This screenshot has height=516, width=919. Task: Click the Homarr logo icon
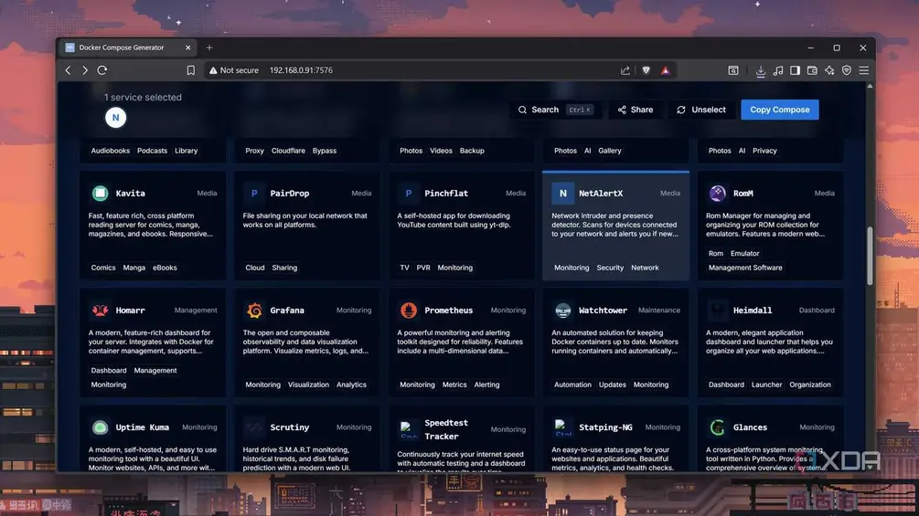(x=100, y=311)
